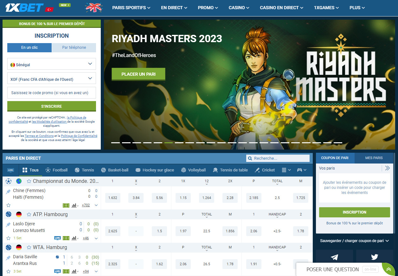Switch to MES PARIS tab
The image size is (398, 276).
coord(374,158)
